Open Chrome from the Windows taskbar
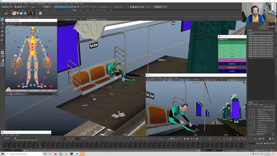 [x=61, y=154]
